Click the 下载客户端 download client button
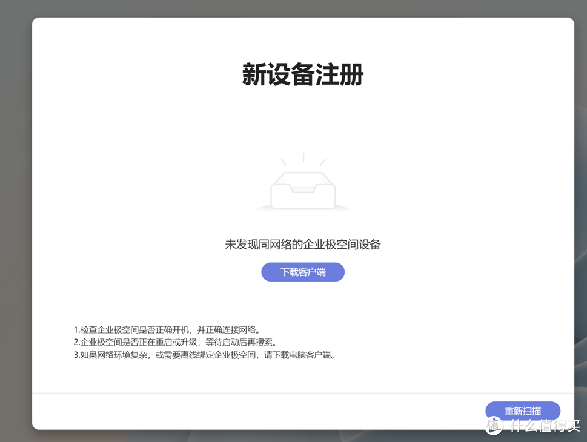 pos(302,272)
